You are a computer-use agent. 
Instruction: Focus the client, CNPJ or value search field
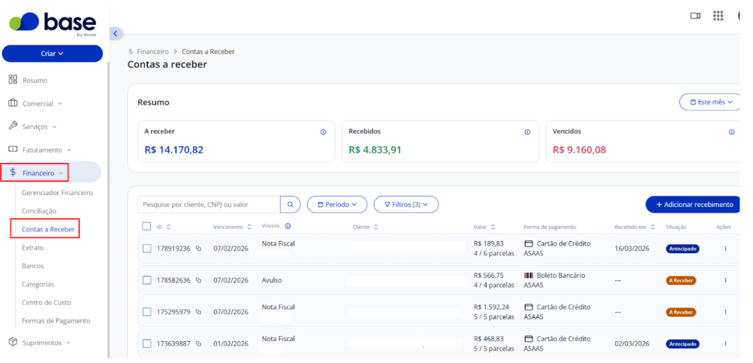pos(209,204)
